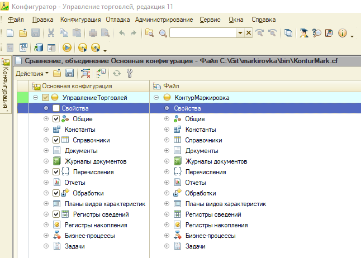Click the comparison panel's wrench settings icon
Screen dimensions: 361x258
coord(130,73)
